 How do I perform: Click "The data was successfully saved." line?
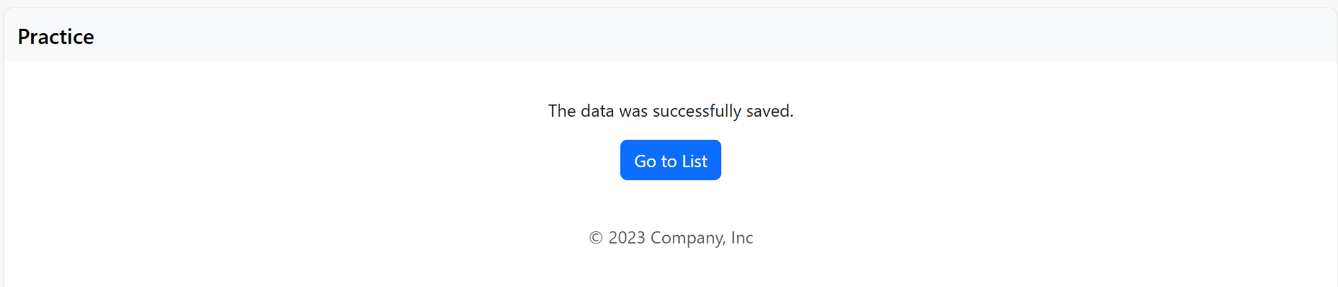click(670, 111)
